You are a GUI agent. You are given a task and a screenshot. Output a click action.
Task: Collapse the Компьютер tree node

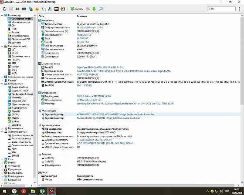point(2,15)
